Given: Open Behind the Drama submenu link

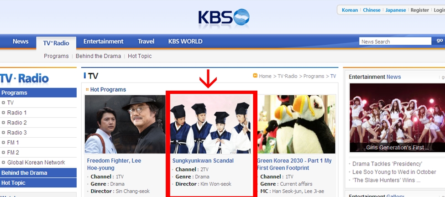Looking at the screenshot, I should [98, 56].
